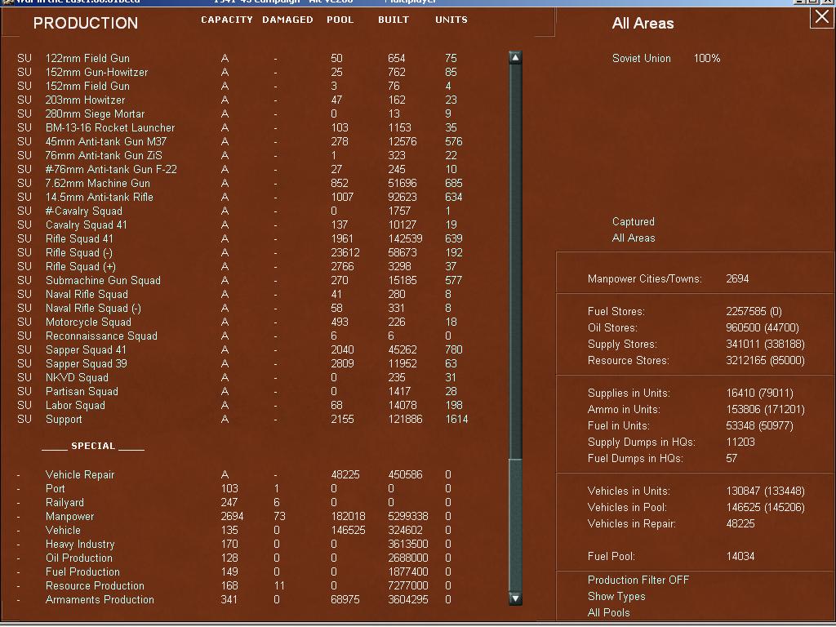Click the CAPACITY column header

(227, 20)
